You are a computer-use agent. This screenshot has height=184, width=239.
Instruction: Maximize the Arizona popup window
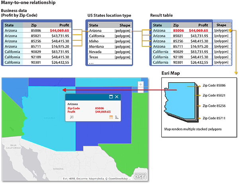pos(110,97)
